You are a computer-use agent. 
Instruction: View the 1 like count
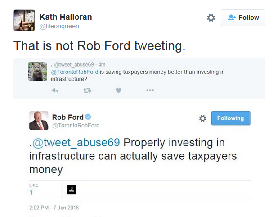pyautogui.click(x=31, y=192)
